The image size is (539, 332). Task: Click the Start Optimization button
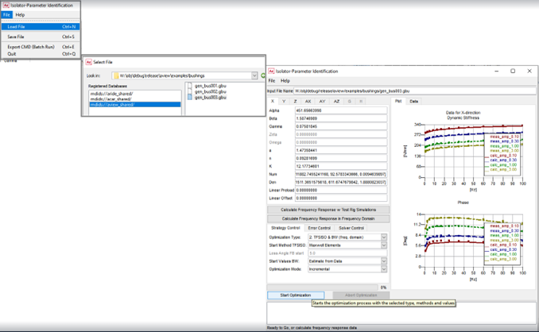coord(296,295)
